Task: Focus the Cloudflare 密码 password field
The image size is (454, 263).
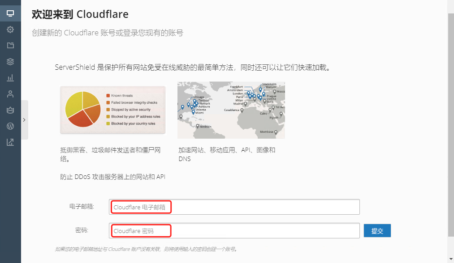Action: [234, 231]
